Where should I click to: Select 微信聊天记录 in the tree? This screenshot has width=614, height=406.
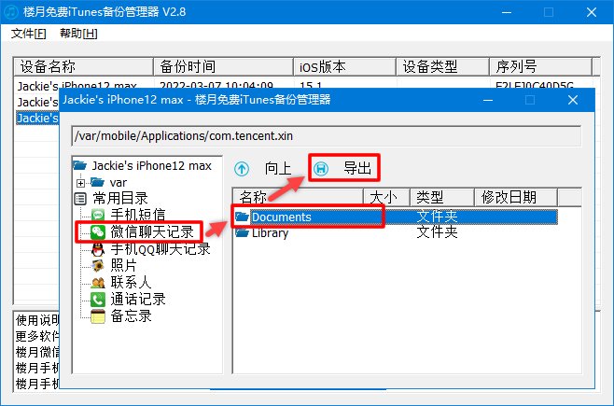152,231
